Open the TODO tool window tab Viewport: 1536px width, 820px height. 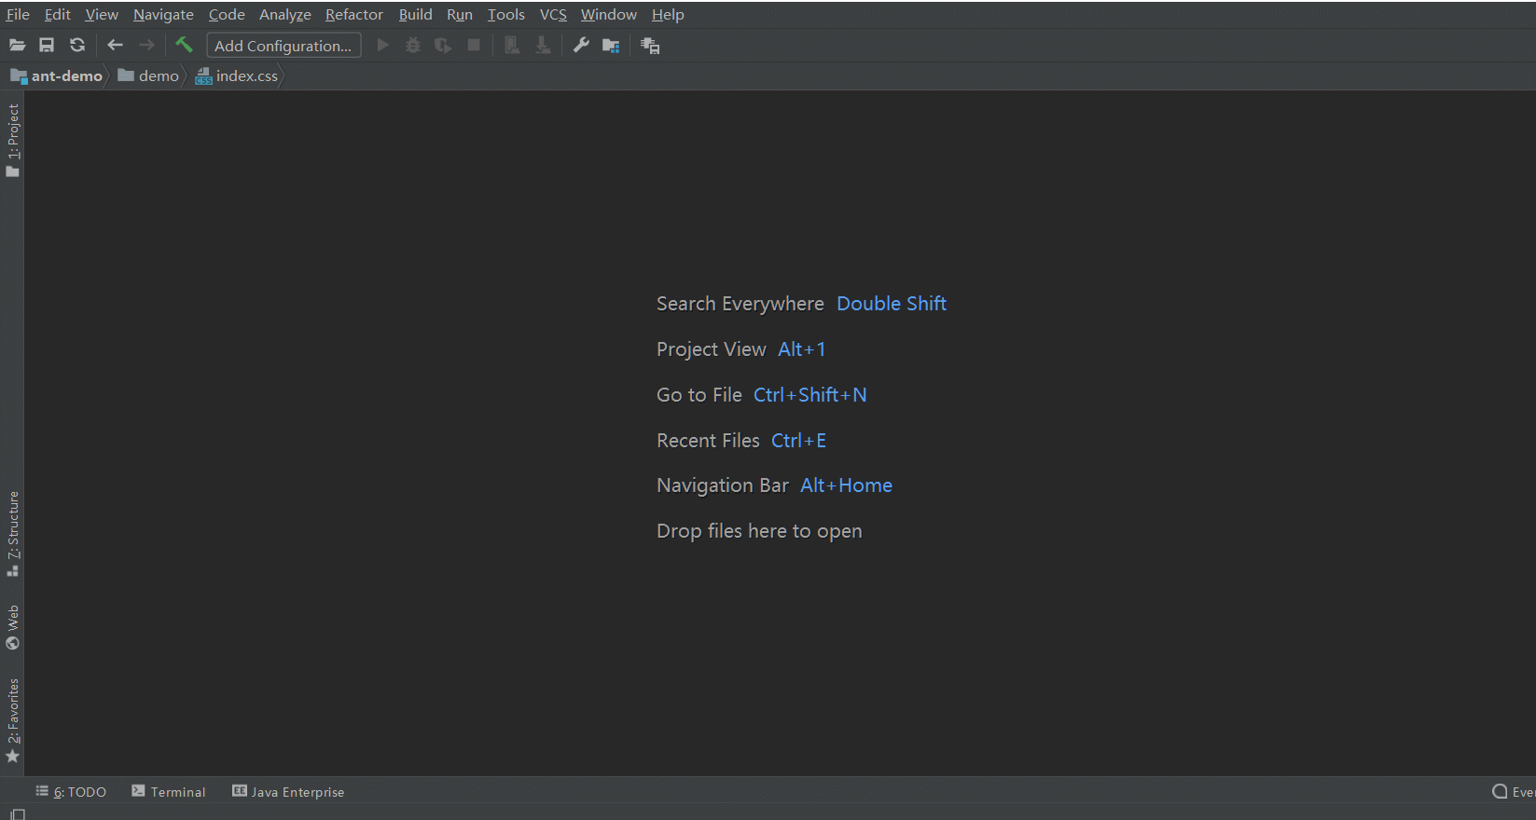tap(72, 791)
